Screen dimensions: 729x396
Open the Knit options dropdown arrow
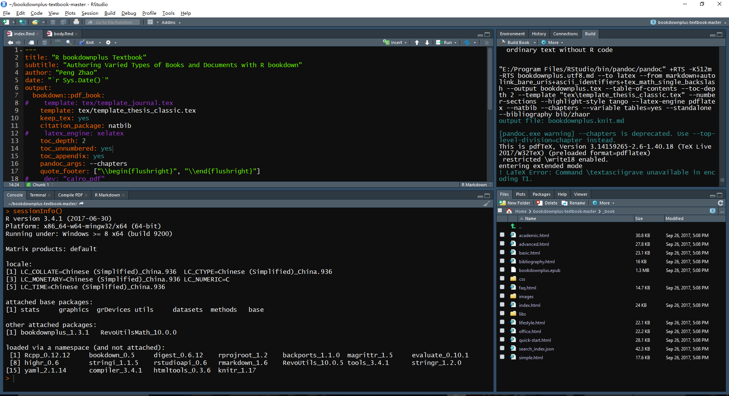99,42
